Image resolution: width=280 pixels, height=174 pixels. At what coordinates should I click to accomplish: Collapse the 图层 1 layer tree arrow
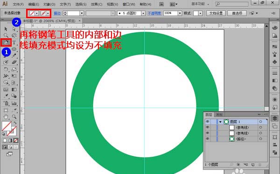[x=220, y=122]
